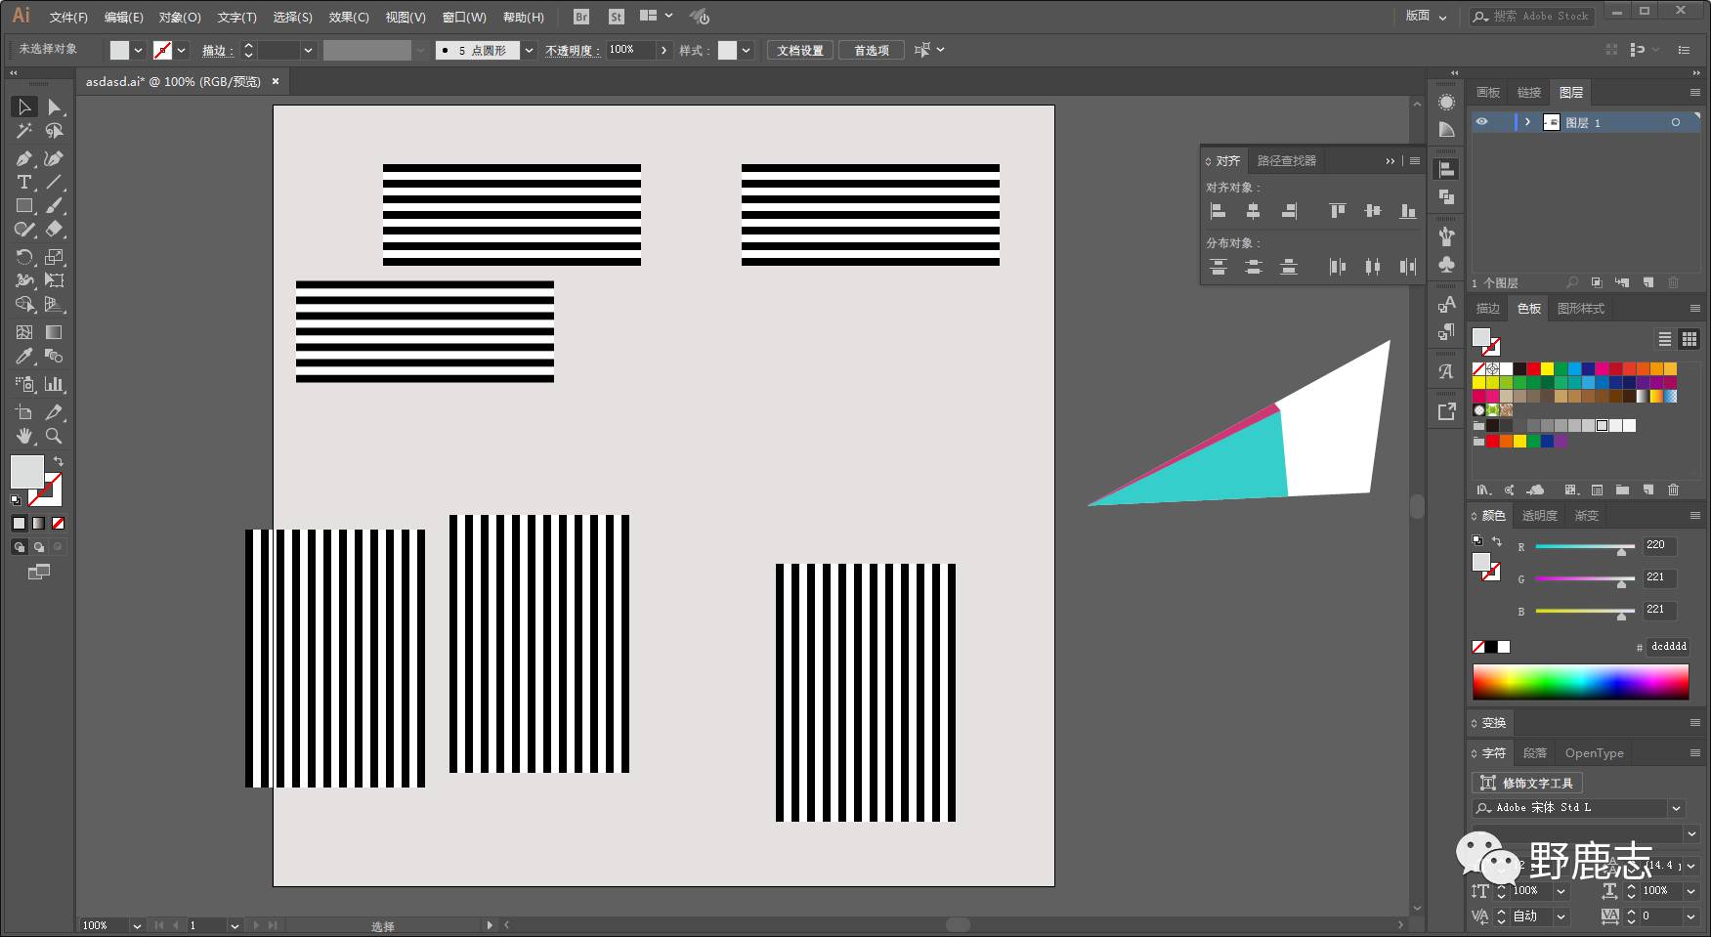The image size is (1711, 937).
Task: Click the 文档设置 button
Action: 799,51
